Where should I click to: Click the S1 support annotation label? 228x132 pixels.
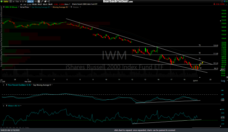201,68
